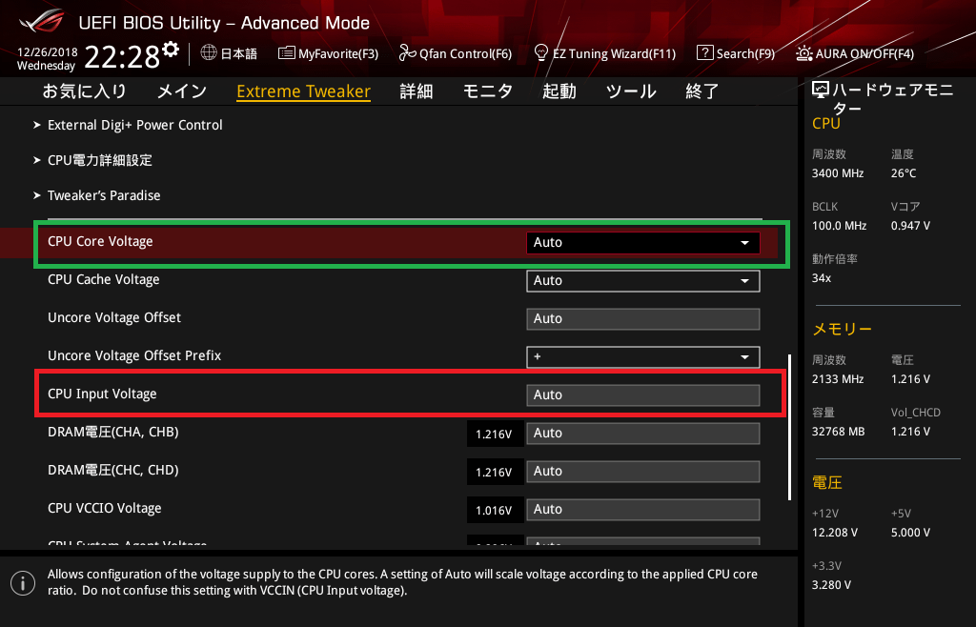
Task: Select CPU VCCIO Voltage label
Action: pos(105,508)
